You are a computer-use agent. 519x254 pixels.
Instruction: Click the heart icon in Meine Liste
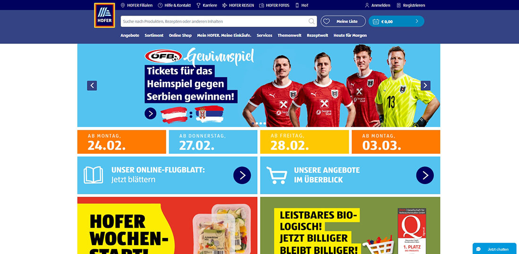[x=326, y=22]
